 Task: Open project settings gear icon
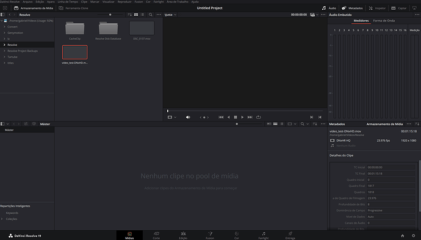[x=414, y=236]
